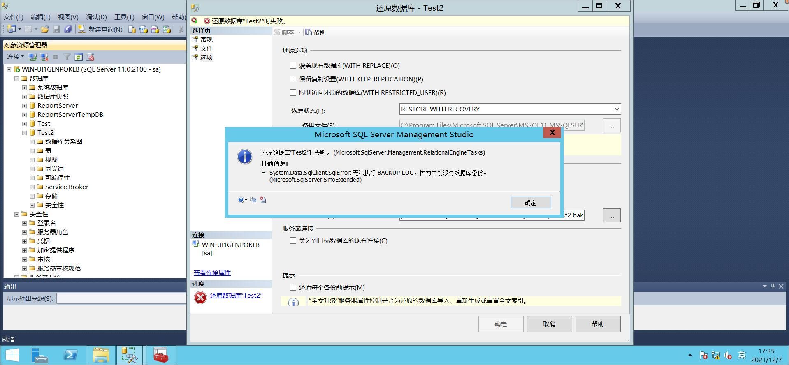Viewport: 789px width, 365px height.
Task: Check 限制访问还原的数据库(WITH RESTRICTED_USER)
Action: [293, 92]
